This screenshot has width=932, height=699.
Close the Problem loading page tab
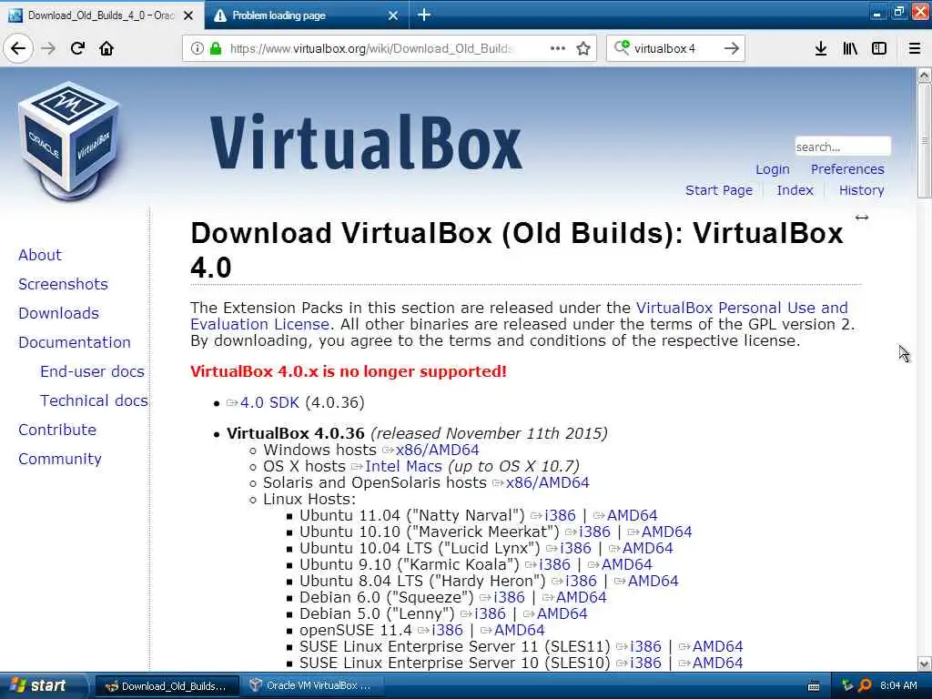[393, 15]
